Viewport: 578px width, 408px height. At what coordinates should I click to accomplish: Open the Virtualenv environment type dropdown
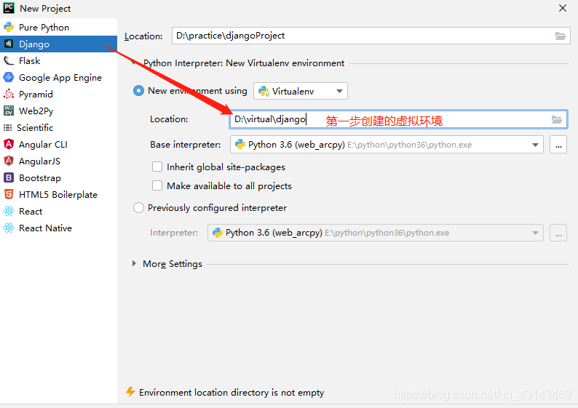pos(301,91)
